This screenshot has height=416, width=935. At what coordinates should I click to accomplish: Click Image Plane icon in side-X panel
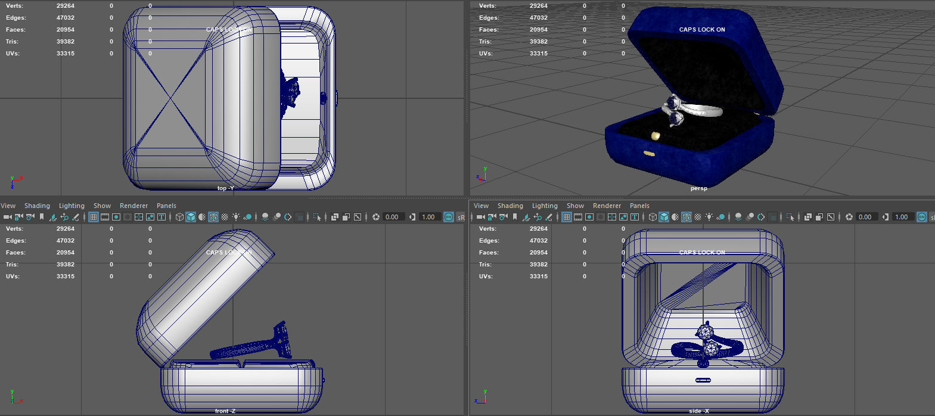(526, 217)
